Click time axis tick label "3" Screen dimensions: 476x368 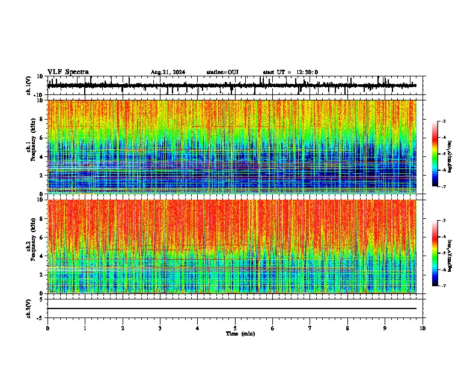pyautogui.click(x=160, y=328)
